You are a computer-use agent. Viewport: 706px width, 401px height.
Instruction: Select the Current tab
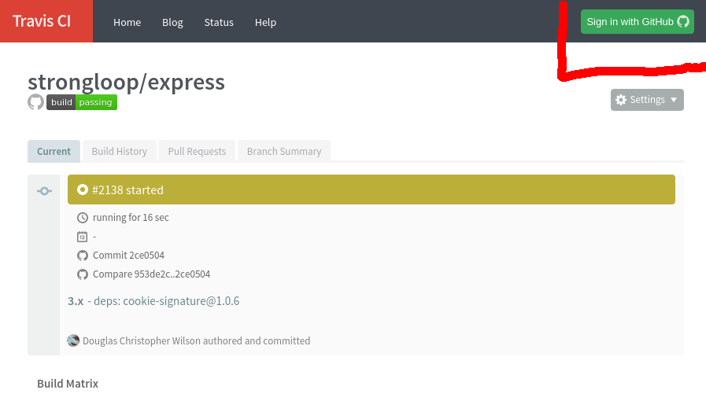point(54,151)
